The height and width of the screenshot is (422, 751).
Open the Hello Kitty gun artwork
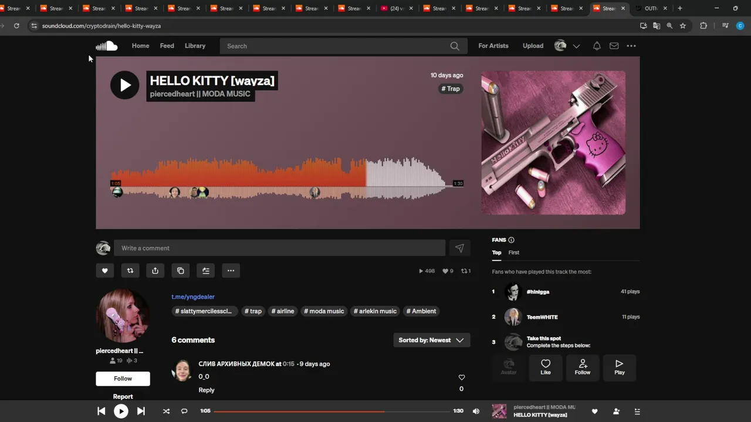[553, 143]
